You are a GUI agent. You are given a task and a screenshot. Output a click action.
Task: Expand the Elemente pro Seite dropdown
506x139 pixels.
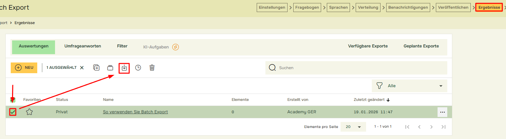pyautogui.click(x=353, y=127)
